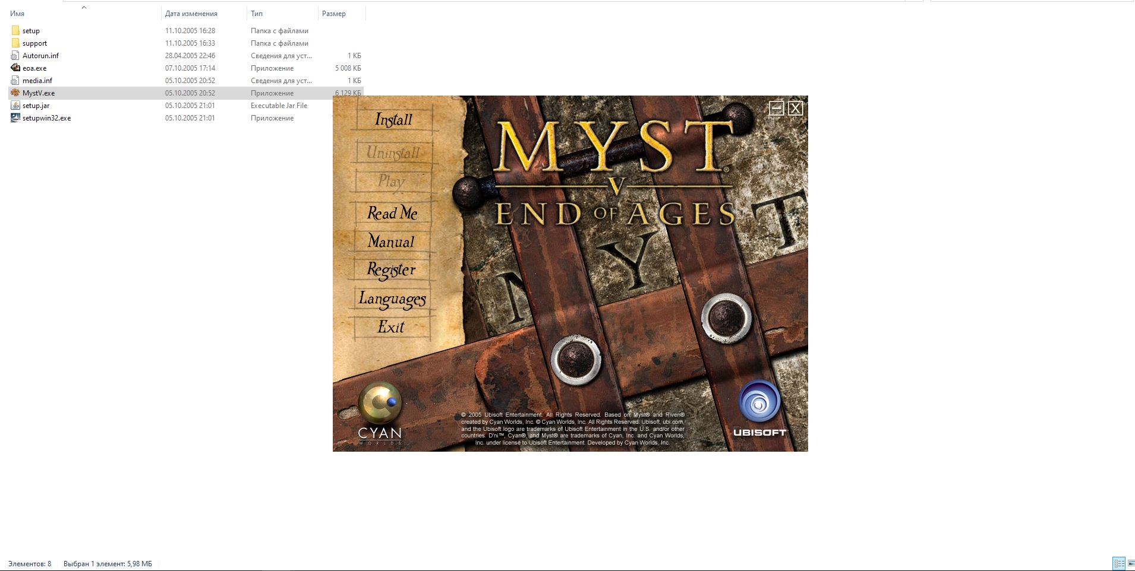Click the copyright notice text in launcher
This screenshot has height=571, width=1135.
pyautogui.click(x=573, y=429)
